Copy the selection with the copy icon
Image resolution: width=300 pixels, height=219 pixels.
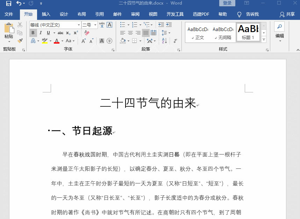pyautogui.click(x=20, y=33)
